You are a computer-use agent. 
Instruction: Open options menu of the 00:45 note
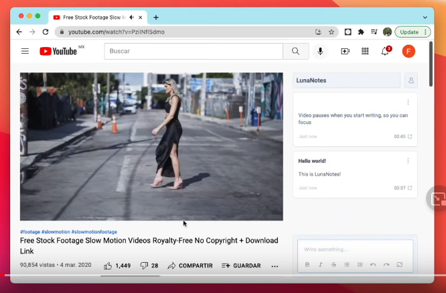[408, 102]
